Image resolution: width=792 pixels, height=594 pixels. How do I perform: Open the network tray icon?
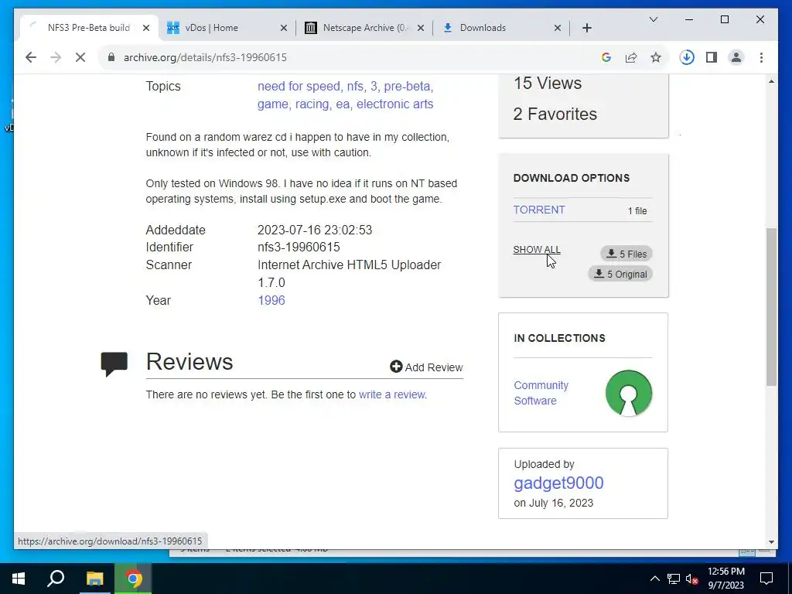(x=674, y=579)
